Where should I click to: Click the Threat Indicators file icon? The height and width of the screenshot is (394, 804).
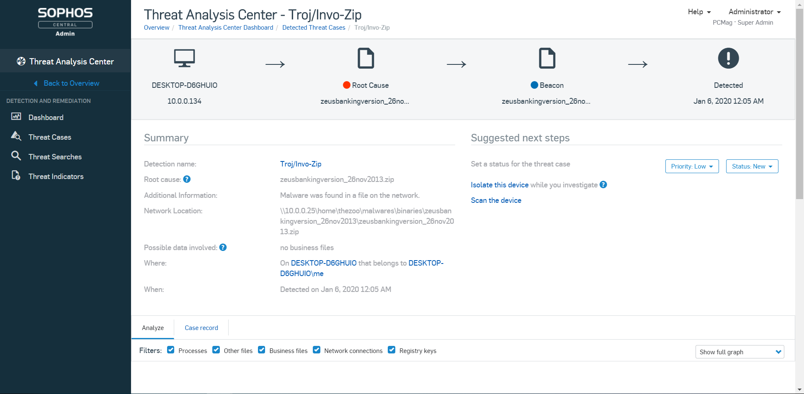click(16, 176)
